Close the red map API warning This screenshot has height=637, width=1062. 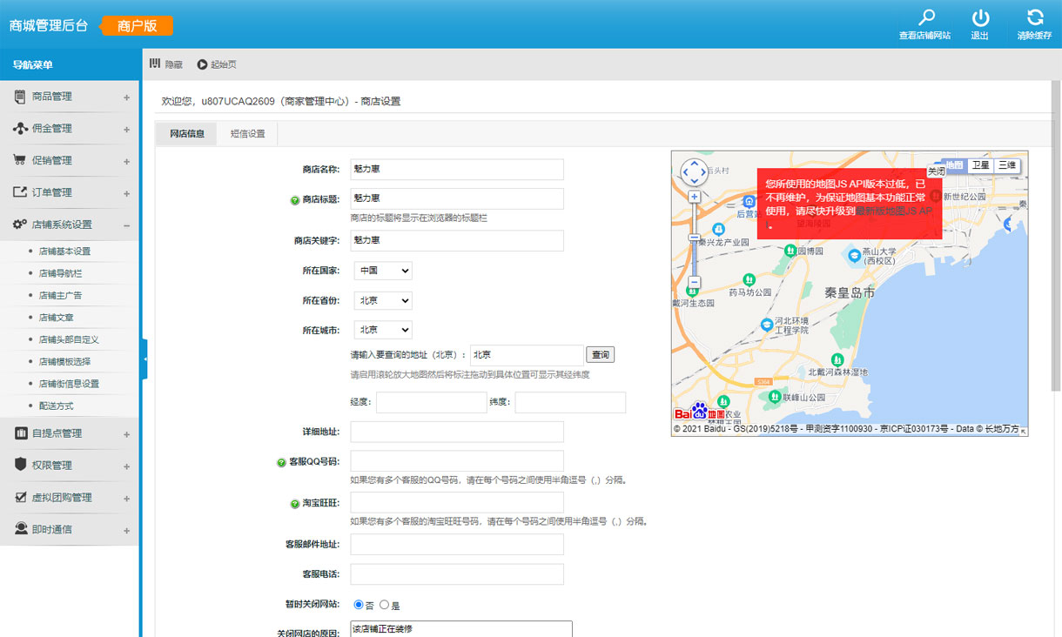(x=935, y=172)
